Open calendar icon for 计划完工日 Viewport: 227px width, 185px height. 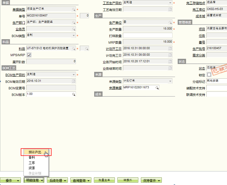[170, 55]
